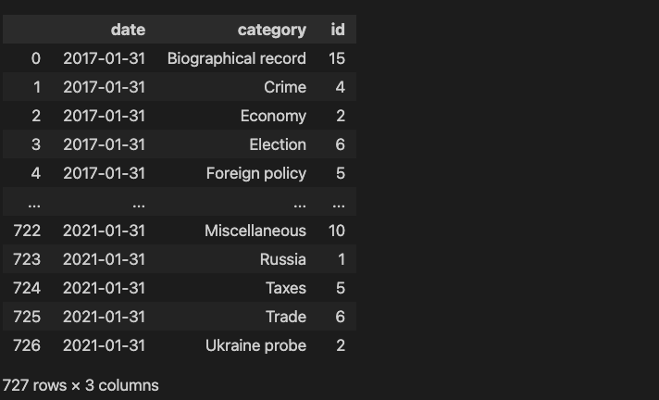
Task: Click the "Foreign policy" category cell
Action: pos(255,173)
